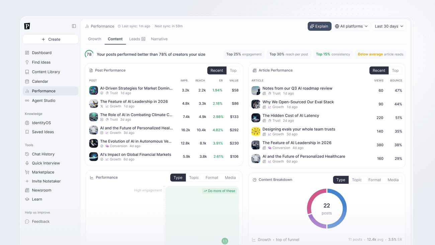
Task: Select the Content tab
Action: click(x=115, y=39)
